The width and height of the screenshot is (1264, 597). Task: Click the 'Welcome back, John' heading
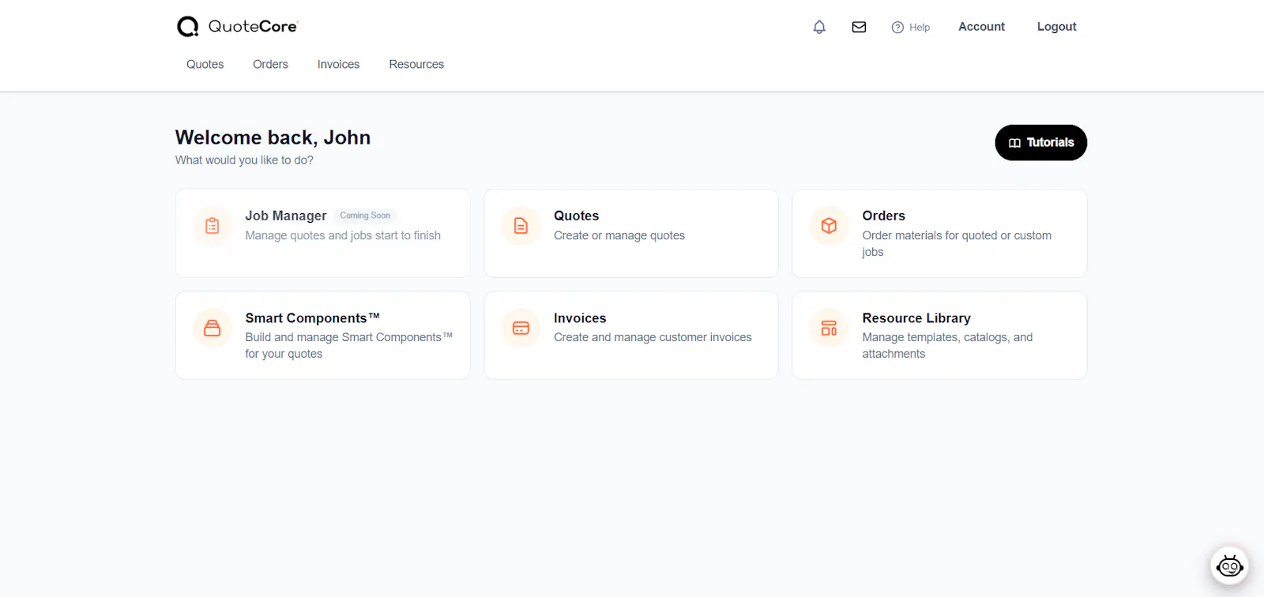click(273, 137)
